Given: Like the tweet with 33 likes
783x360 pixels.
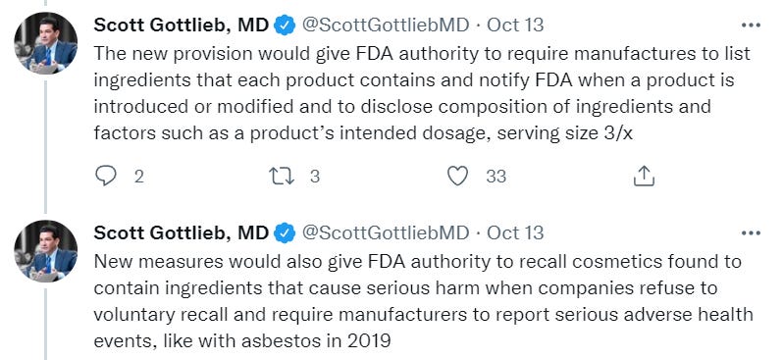Looking at the screenshot, I should coord(457,177).
